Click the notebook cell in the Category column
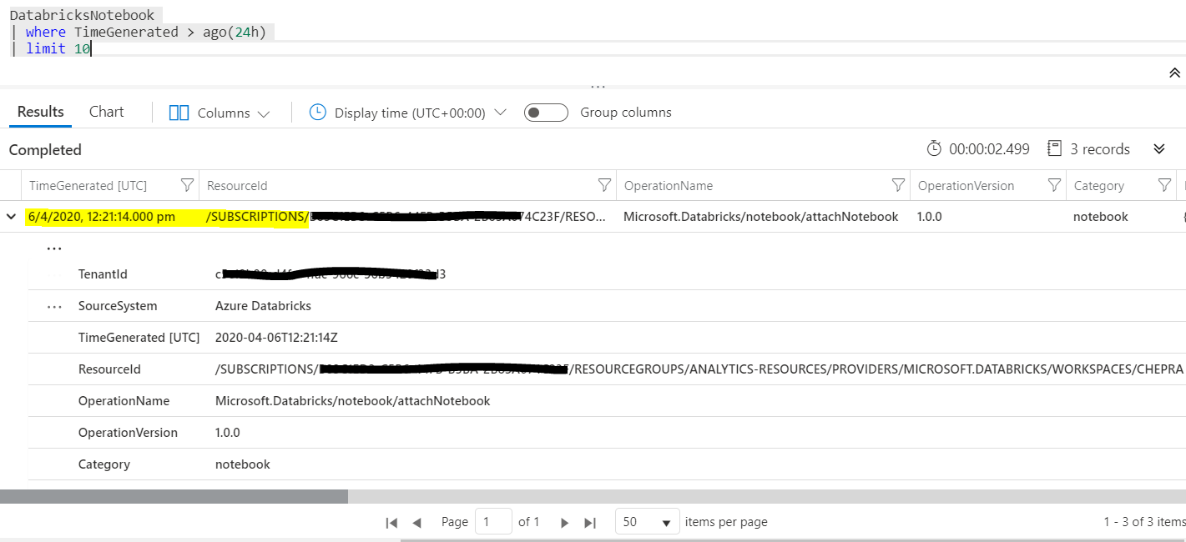This screenshot has width=1186, height=542. 1100,217
